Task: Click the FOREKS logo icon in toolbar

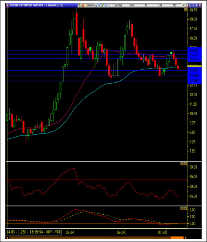Action: coord(89,5)
